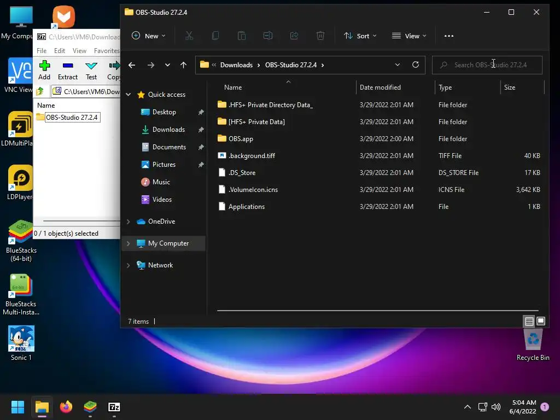Expand Network in navigation pane

coord(128,265)
